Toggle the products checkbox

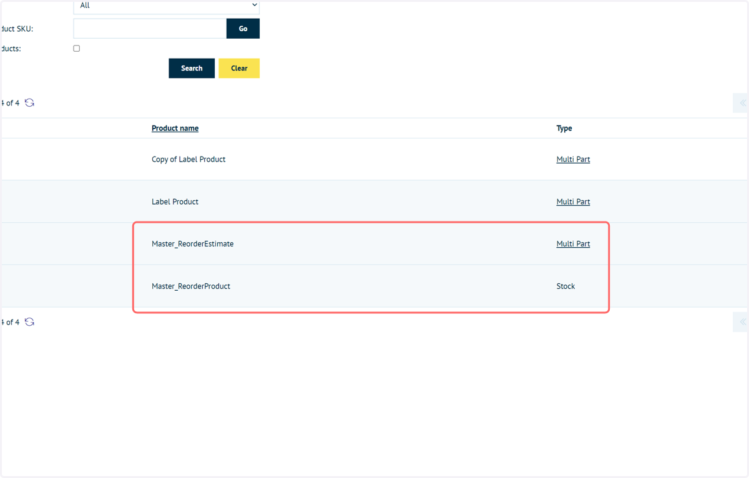click(x=77, y=48)
